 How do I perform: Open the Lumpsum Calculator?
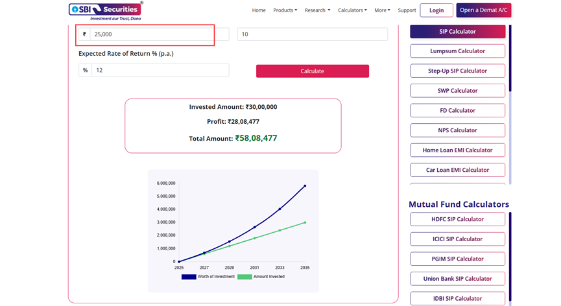tap(458, 51)
